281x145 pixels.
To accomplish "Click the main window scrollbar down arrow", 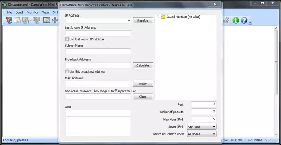I will (x=276, y=135).
